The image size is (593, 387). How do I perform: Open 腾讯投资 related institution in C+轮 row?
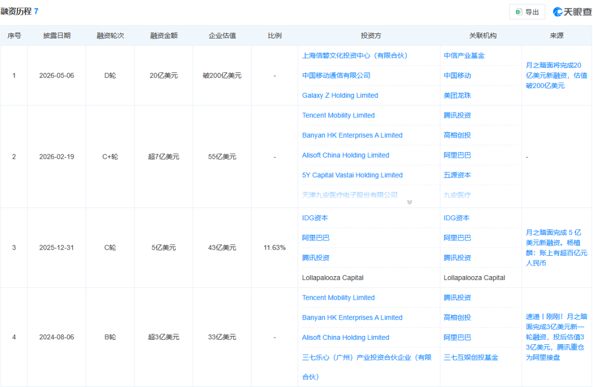click(457, 115)
